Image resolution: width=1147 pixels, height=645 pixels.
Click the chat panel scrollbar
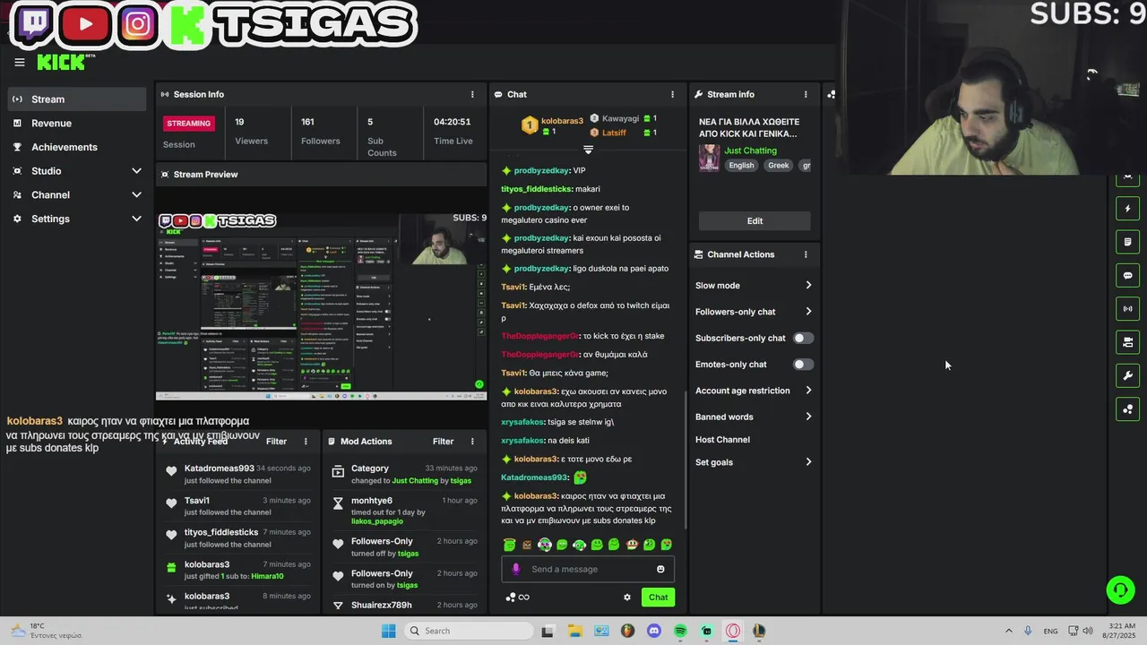[686, 459]
